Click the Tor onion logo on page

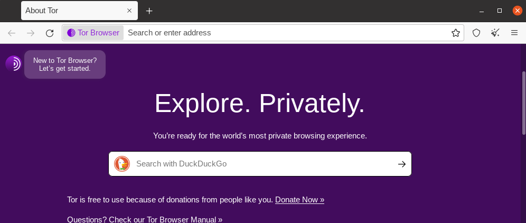[14, 63]
